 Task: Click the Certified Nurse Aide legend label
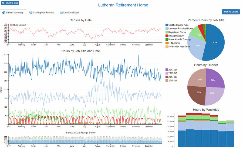178,25
